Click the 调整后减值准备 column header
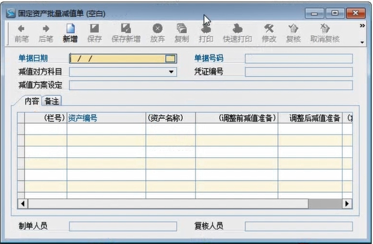This screenshot has width=373, height=244. [310, 118]
